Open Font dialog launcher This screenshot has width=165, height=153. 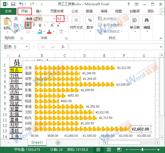(66, 39)
